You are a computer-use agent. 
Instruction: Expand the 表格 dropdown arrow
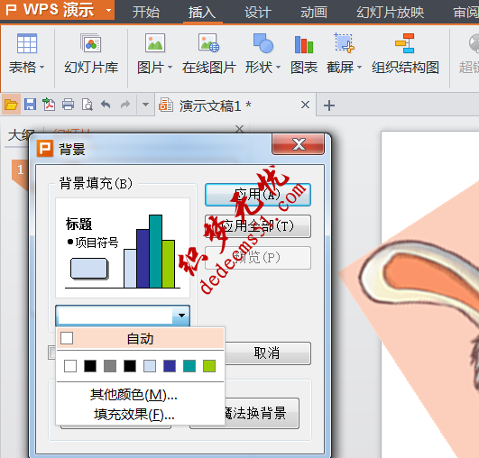[x=41, y=67]
